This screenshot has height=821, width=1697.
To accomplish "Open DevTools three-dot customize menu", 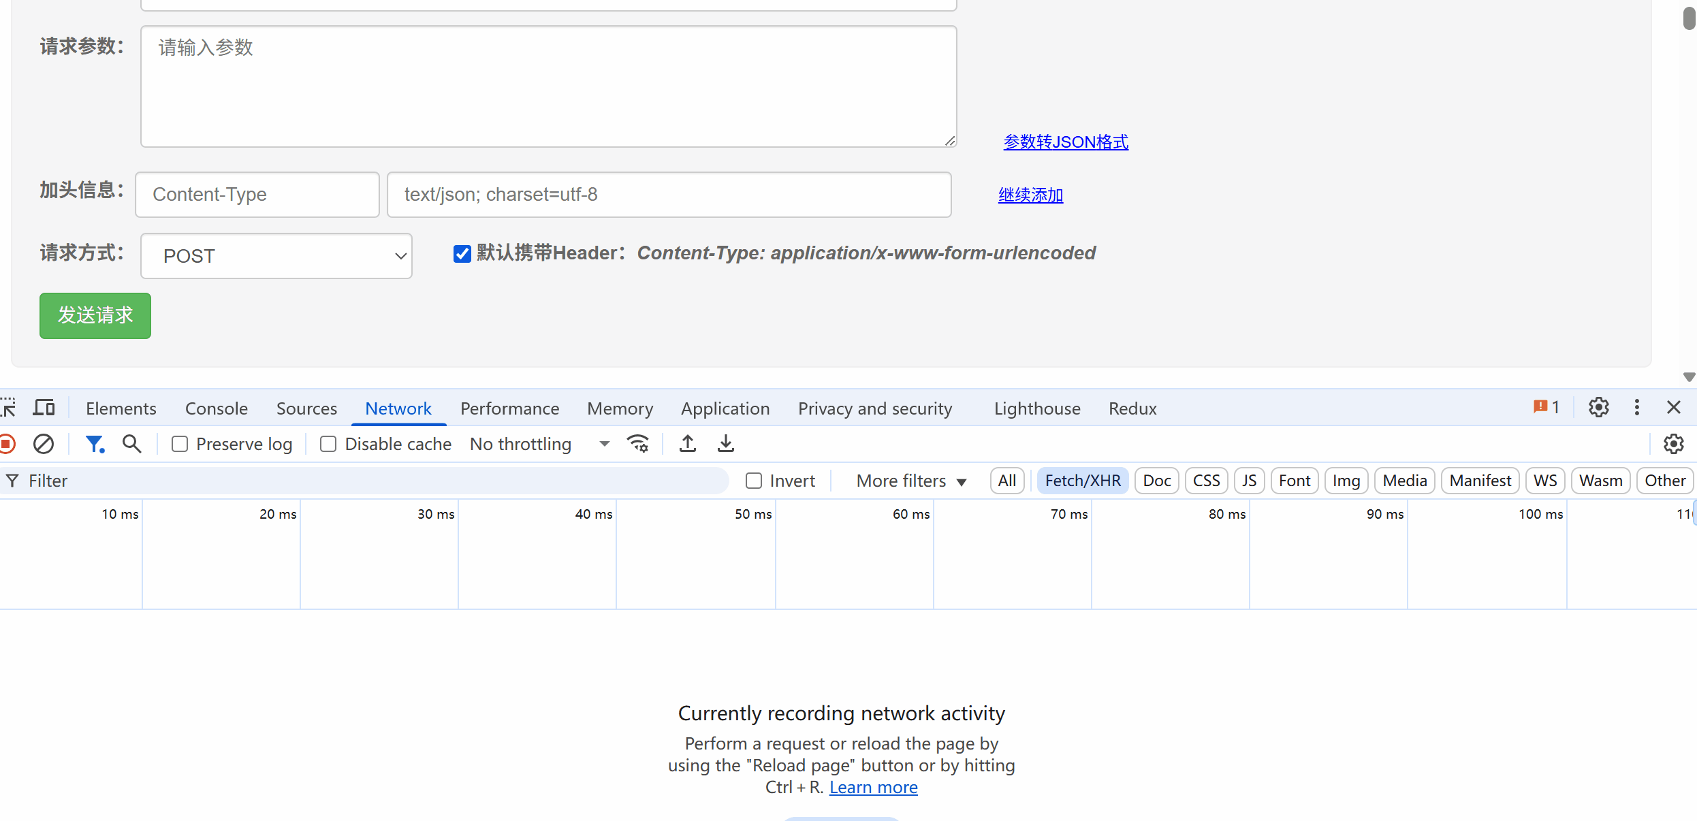I will tap(1637, 408).
